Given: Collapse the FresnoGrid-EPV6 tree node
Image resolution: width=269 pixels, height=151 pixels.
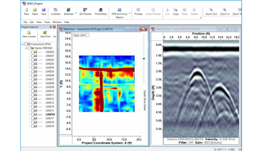Looking at the screenshot, I should (x=23, y=44).
